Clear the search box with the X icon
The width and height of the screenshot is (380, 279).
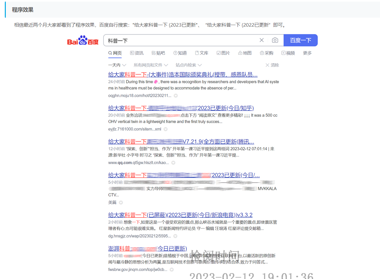pyautogui.click(x=261, y=40)
